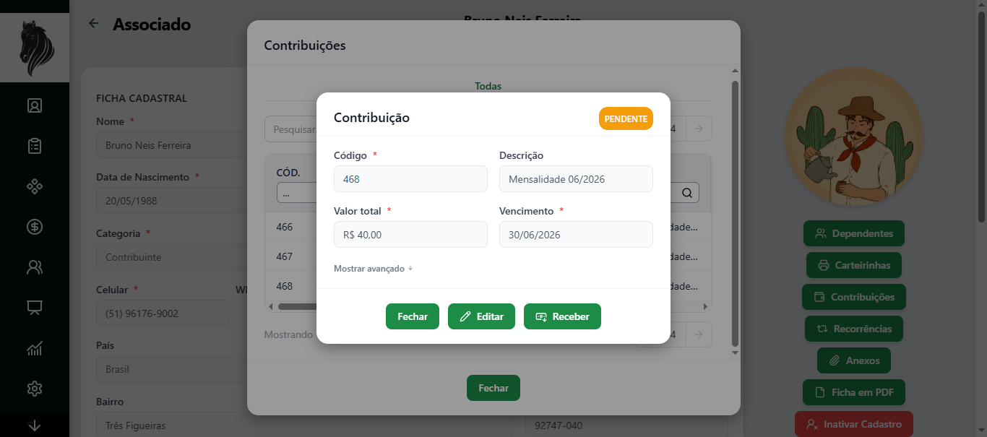Open the presentation screen sidebar icon
The height and width of the screenshot is (437, 987).
click(35, 308)
